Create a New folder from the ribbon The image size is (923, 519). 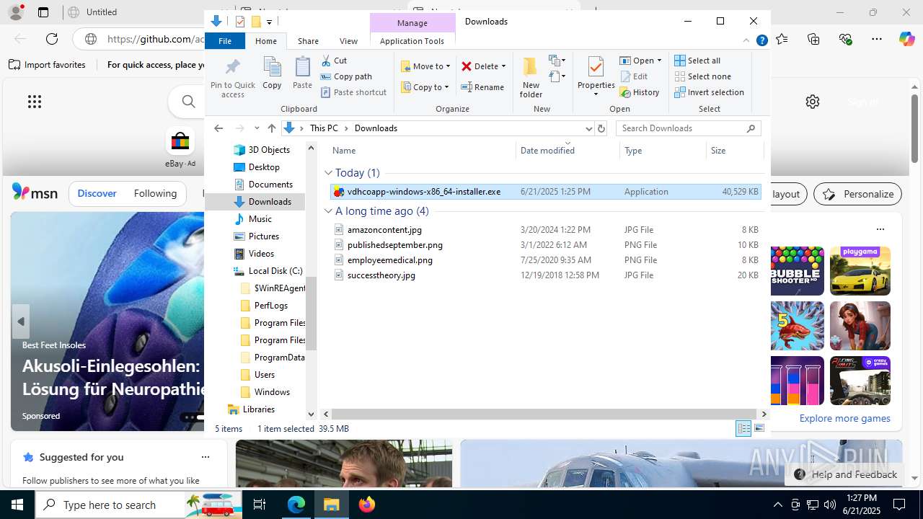click(x=531, y=77)
